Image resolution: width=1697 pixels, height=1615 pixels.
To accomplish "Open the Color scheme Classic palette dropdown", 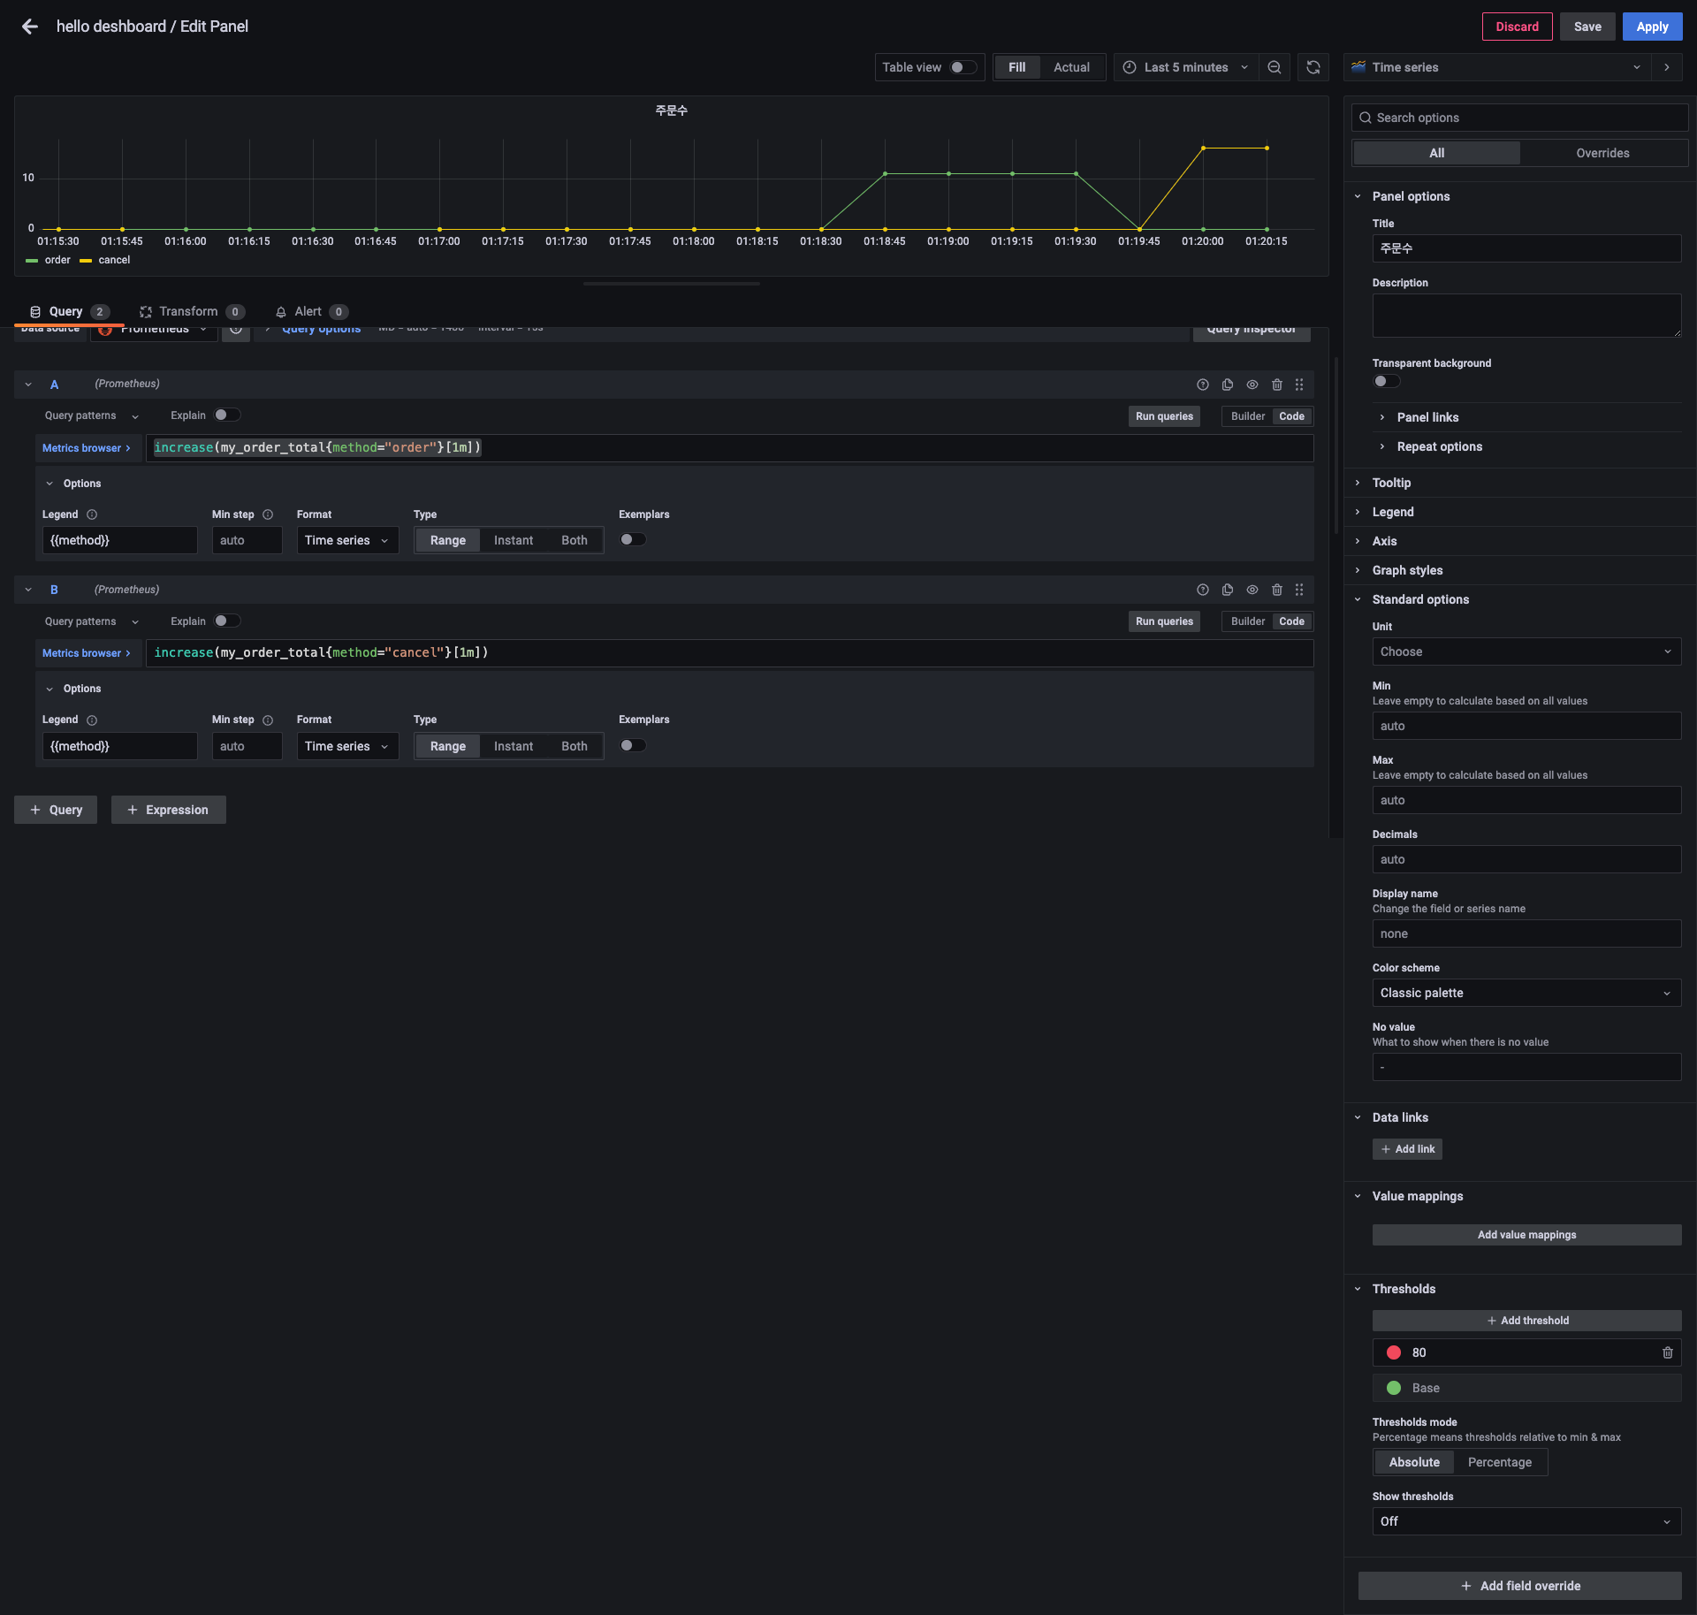I will click(1526, 993).
